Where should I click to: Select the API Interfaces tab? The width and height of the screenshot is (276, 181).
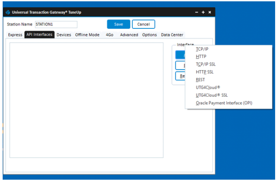(x=39, y=35)
